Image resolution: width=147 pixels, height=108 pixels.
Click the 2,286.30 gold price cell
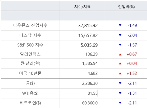pyautogui.click(x=82, y=83)
